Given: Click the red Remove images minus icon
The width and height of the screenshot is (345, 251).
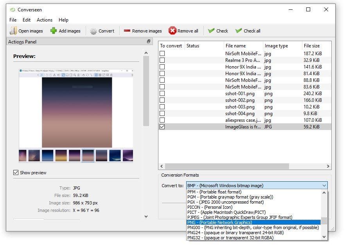Looking at the screenshot, I should coord(127,31).
